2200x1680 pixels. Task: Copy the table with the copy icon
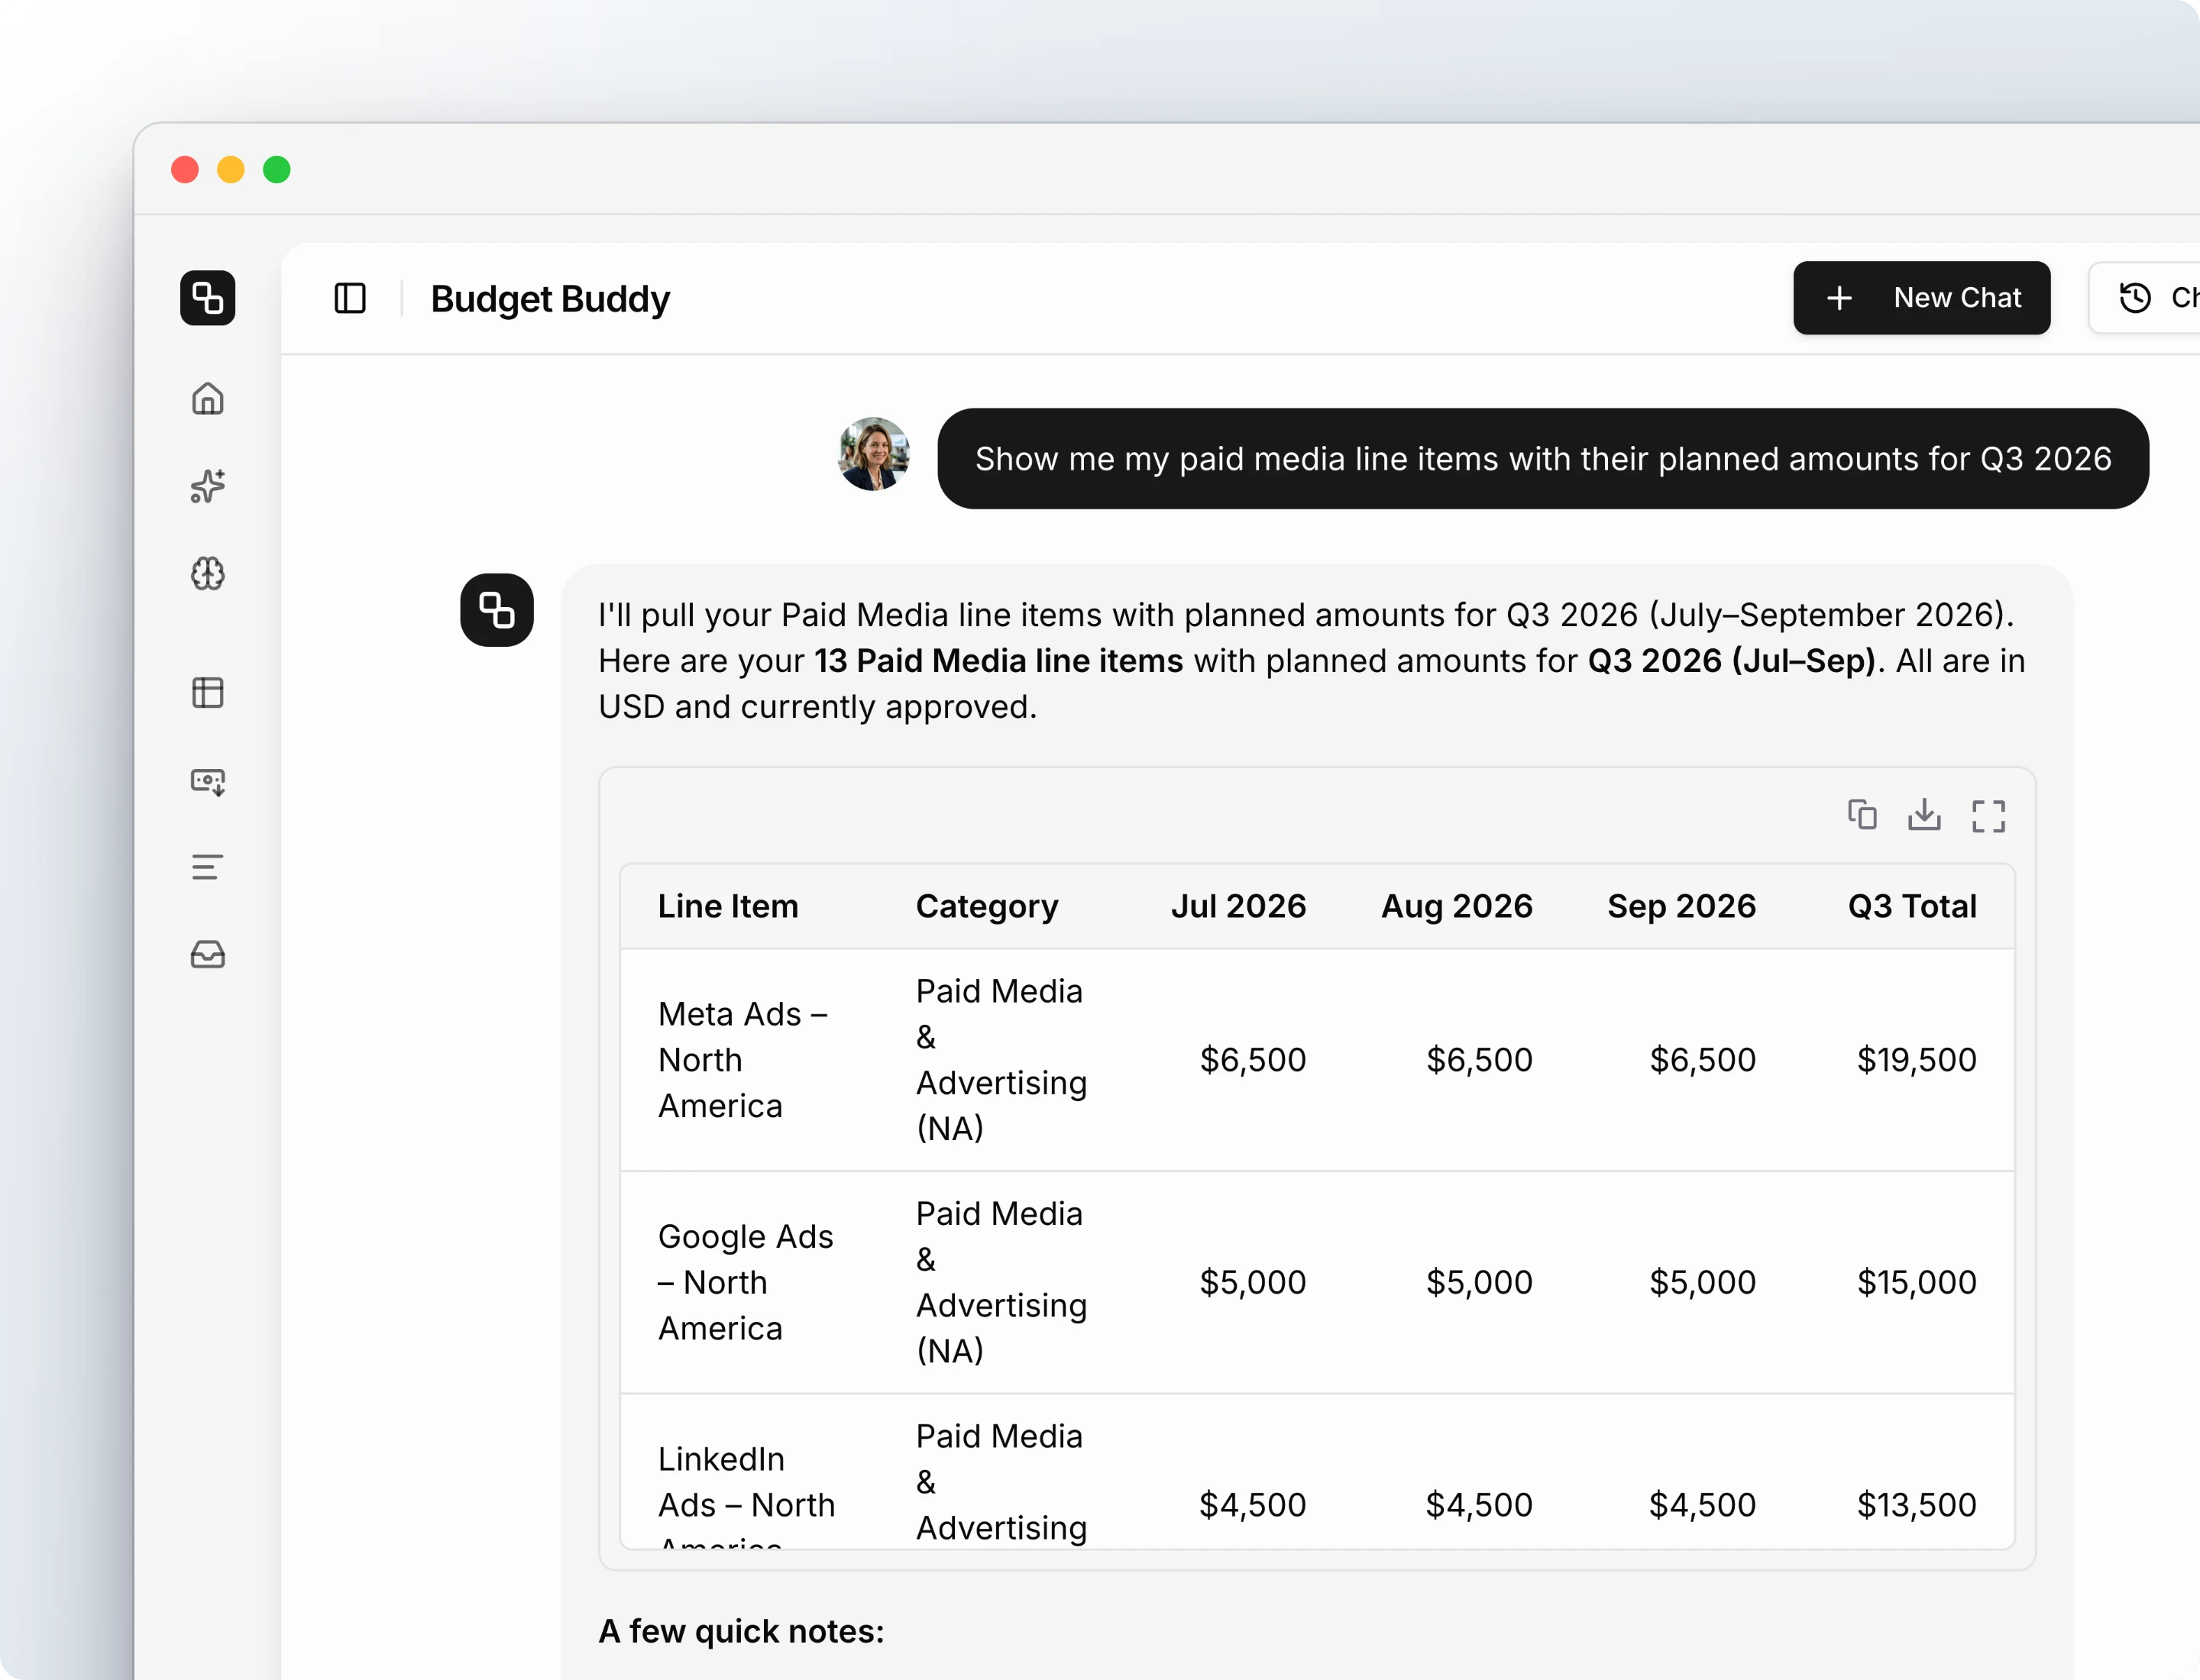click(1862, 815)
